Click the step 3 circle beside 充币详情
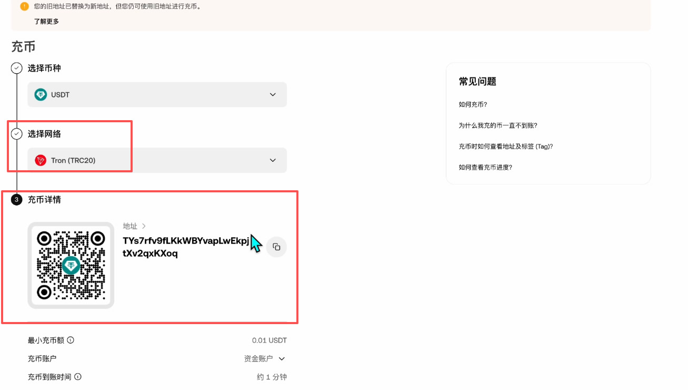This screenshot has width=688, height=390. [x=16, y=200]
